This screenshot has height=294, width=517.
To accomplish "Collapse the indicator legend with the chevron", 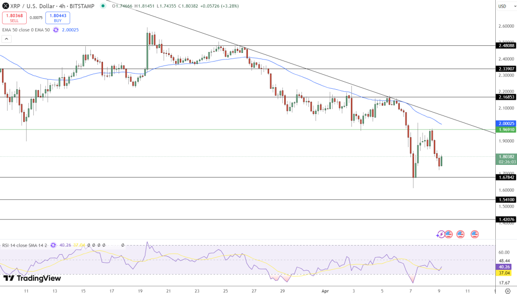I will click(7, 39).
